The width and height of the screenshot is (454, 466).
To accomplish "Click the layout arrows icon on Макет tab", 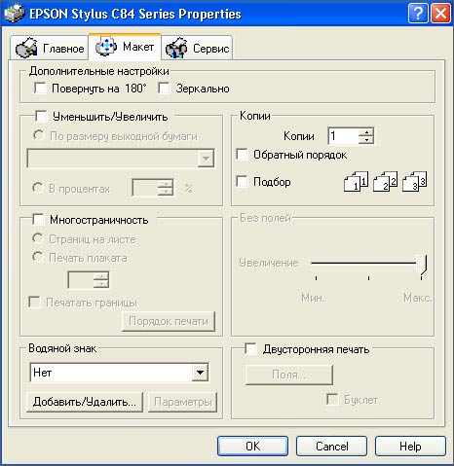I will click(106, 46).
